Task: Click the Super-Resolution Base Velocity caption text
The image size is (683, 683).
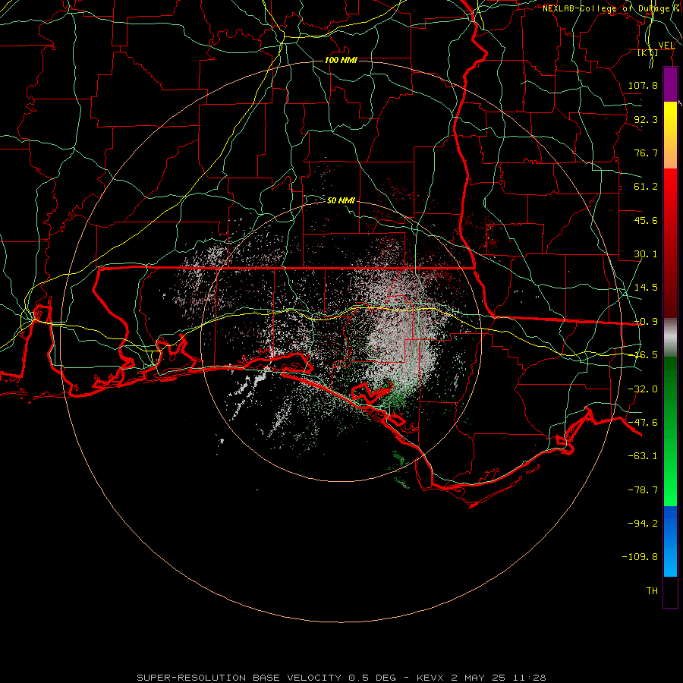Action: coord(341,678)
